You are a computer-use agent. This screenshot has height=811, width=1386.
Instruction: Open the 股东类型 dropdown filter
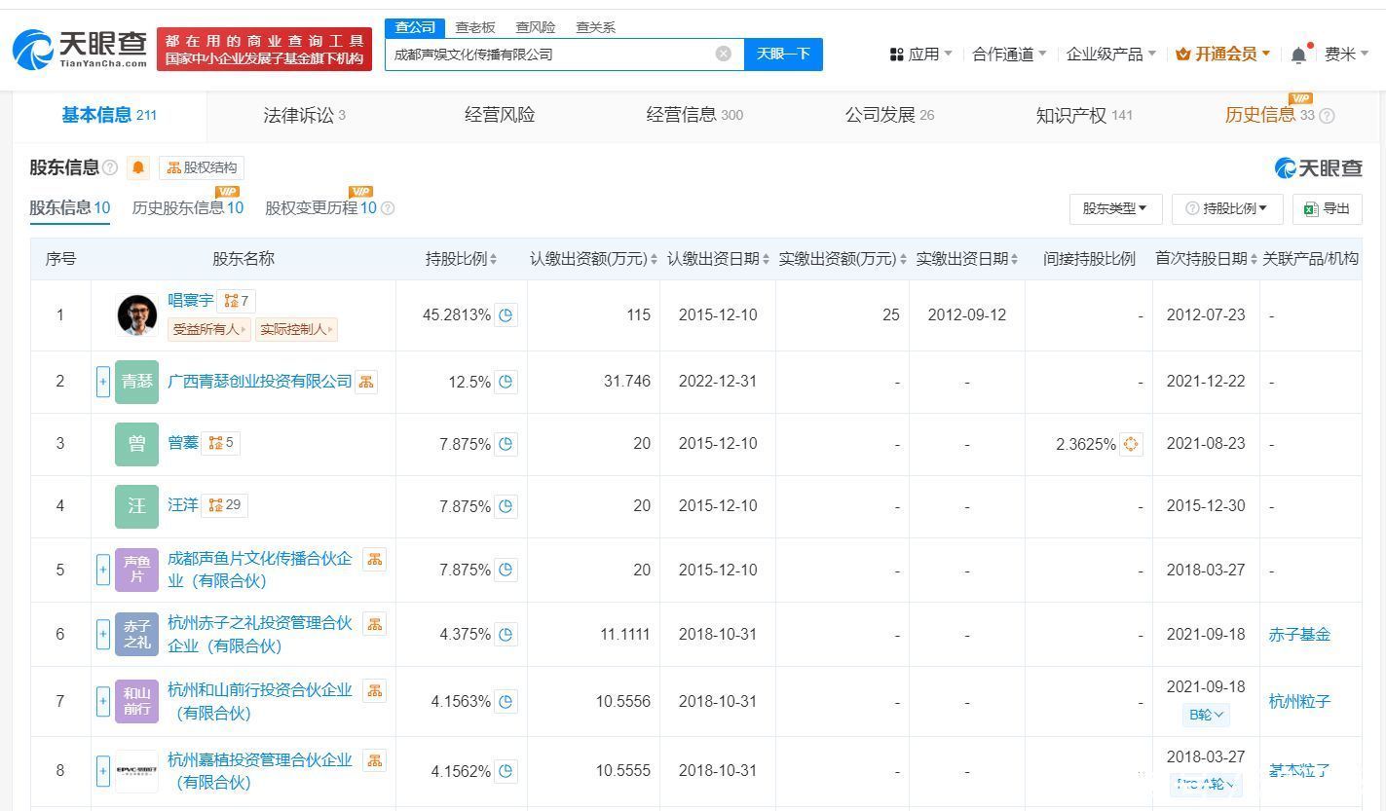pos(1114,208)
